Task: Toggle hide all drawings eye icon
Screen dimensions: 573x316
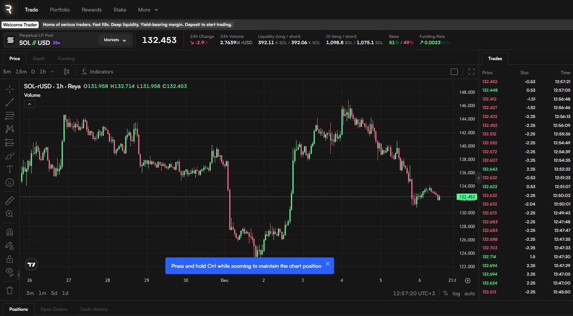Action: (10, 272)
